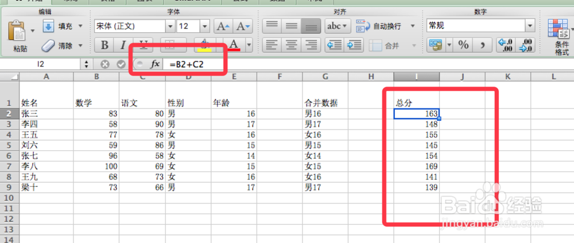Cancel formula entry with X button

[x=105, y=64]
